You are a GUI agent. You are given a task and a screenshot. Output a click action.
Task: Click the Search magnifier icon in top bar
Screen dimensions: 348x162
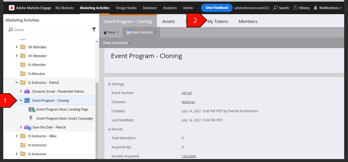click(275, 8)
